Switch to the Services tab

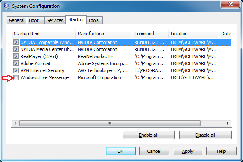click(x=55, y=20)
